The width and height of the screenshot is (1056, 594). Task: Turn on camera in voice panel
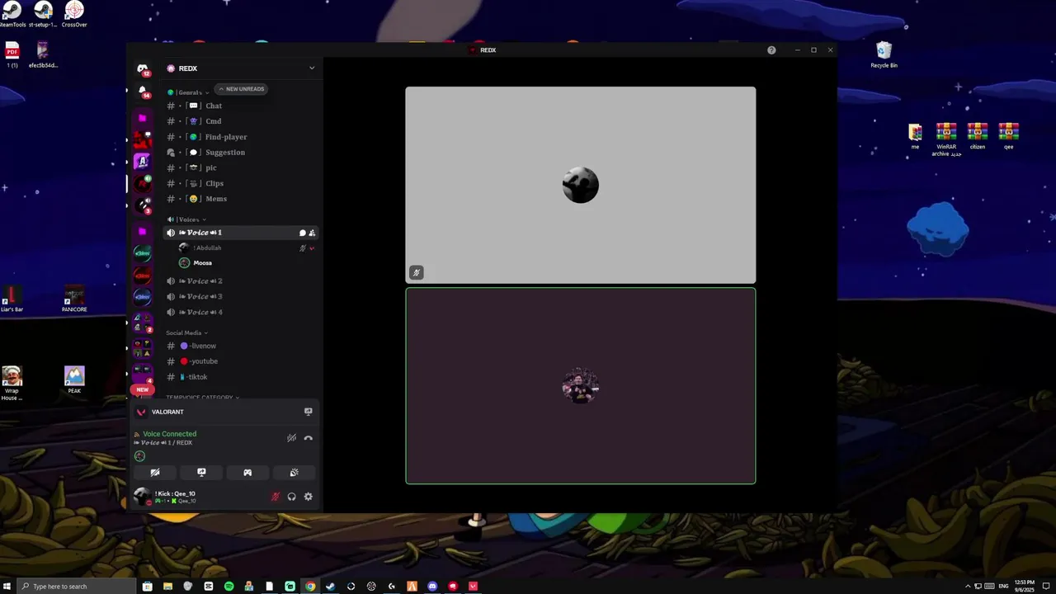(x=155, y=473)
